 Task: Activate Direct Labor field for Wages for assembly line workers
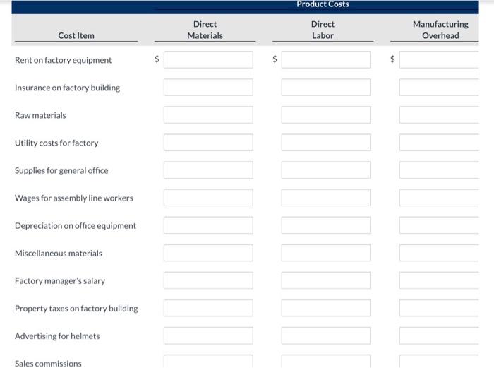326,198
